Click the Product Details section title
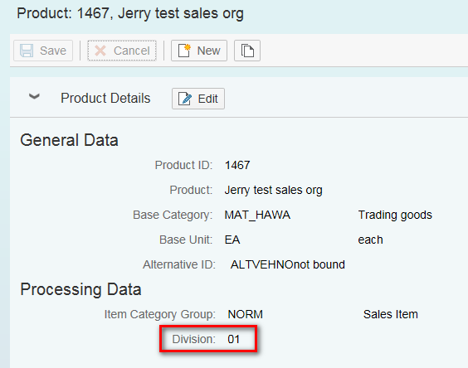 [x=105, y=98]
